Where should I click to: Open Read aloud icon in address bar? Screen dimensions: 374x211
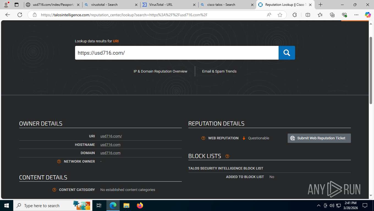269,15
